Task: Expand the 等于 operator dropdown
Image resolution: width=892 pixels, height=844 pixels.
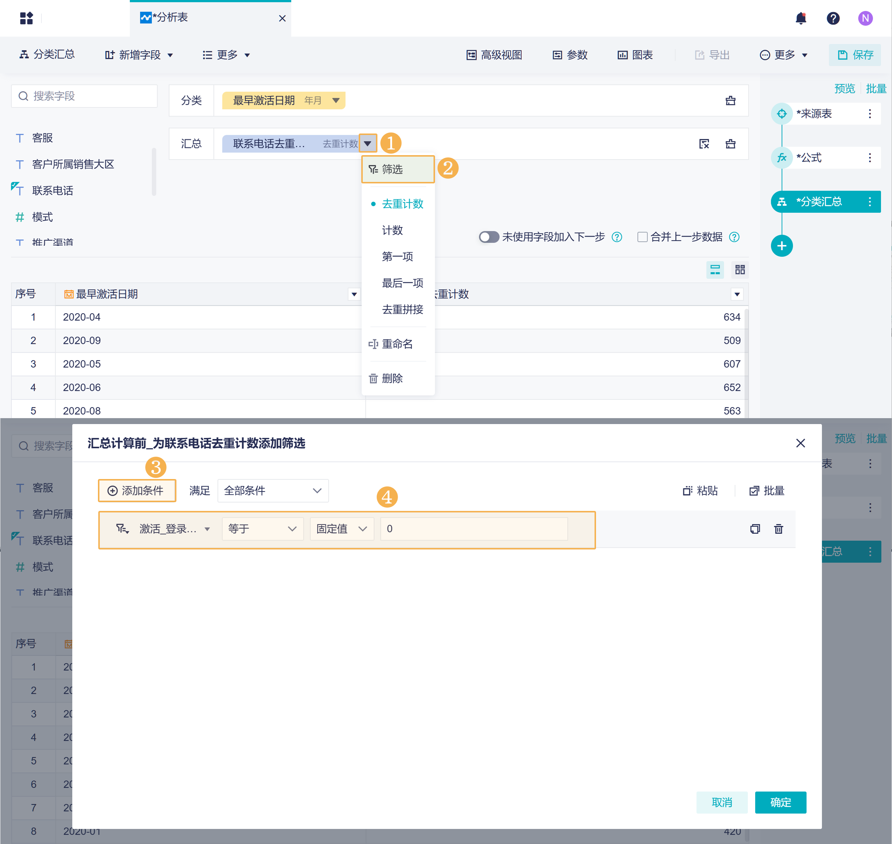Action: click(262, 529)
